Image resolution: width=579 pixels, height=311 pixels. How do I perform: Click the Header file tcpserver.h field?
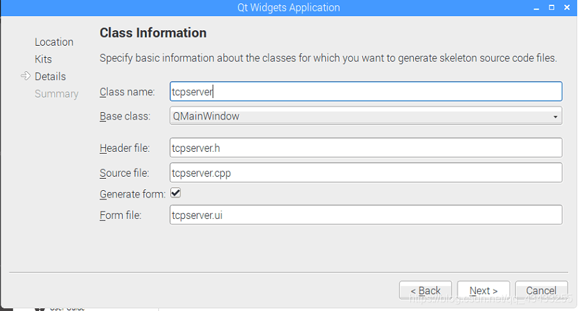366,148
